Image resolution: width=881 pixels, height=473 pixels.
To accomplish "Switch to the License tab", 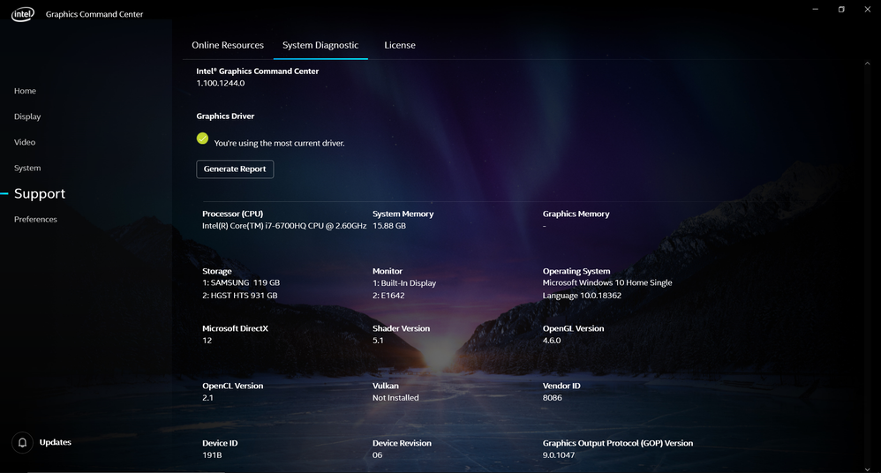I will [x=400, y=46].
